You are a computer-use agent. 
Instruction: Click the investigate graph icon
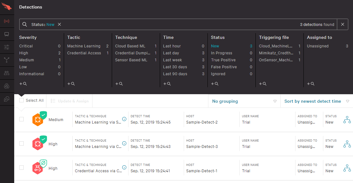(7, 59)
